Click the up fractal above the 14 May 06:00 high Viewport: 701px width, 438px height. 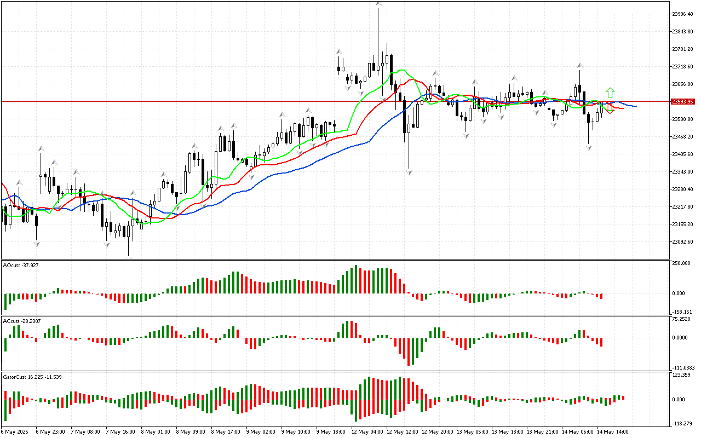[579, 66]
